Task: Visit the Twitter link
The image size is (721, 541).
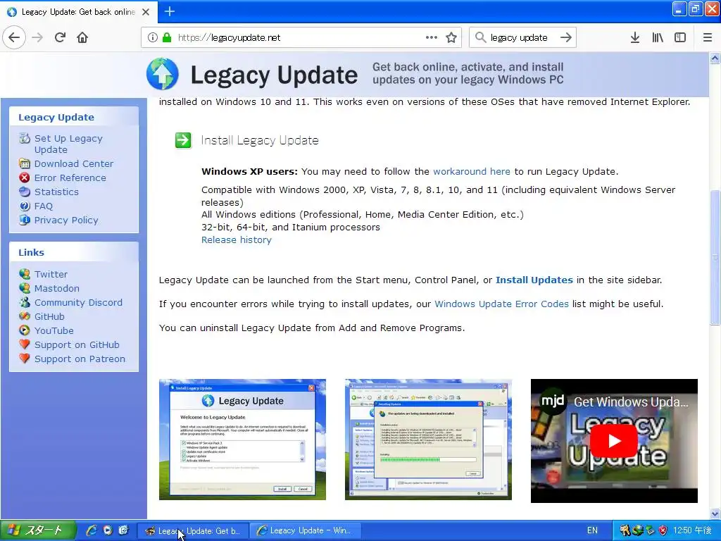Action: pos(51,274)
